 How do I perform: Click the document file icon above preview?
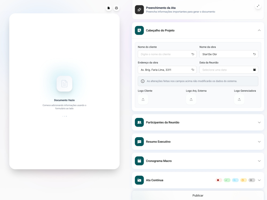108,8
